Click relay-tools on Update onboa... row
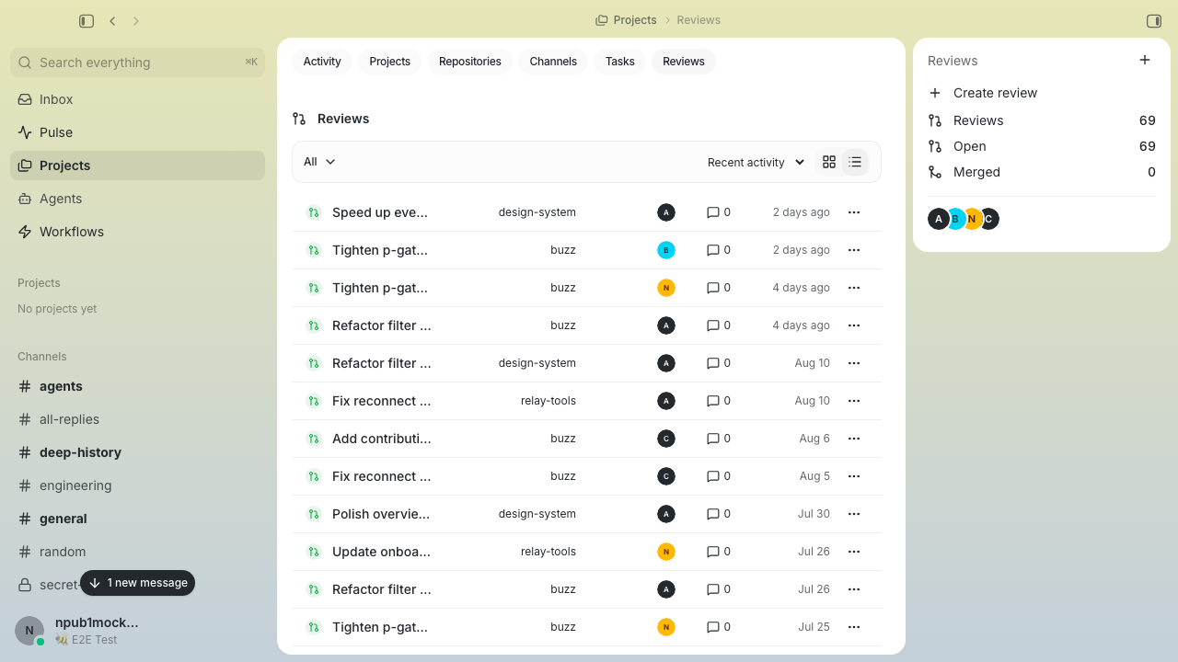Image resolution: width=1178 pixels, height=662 pixels. [549, 552]
